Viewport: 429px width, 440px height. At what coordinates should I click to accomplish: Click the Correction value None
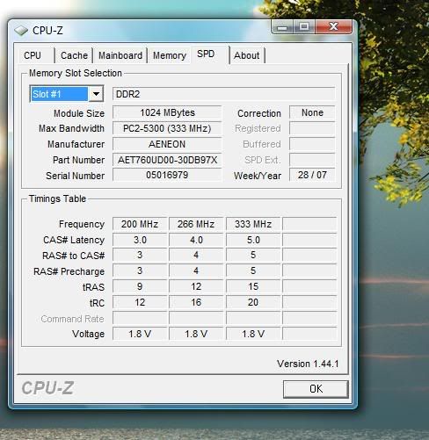click(312, 112)
